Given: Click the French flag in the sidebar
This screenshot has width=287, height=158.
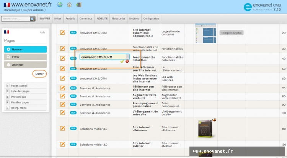Looking at the screenshot, I should (x=7, y=32).
